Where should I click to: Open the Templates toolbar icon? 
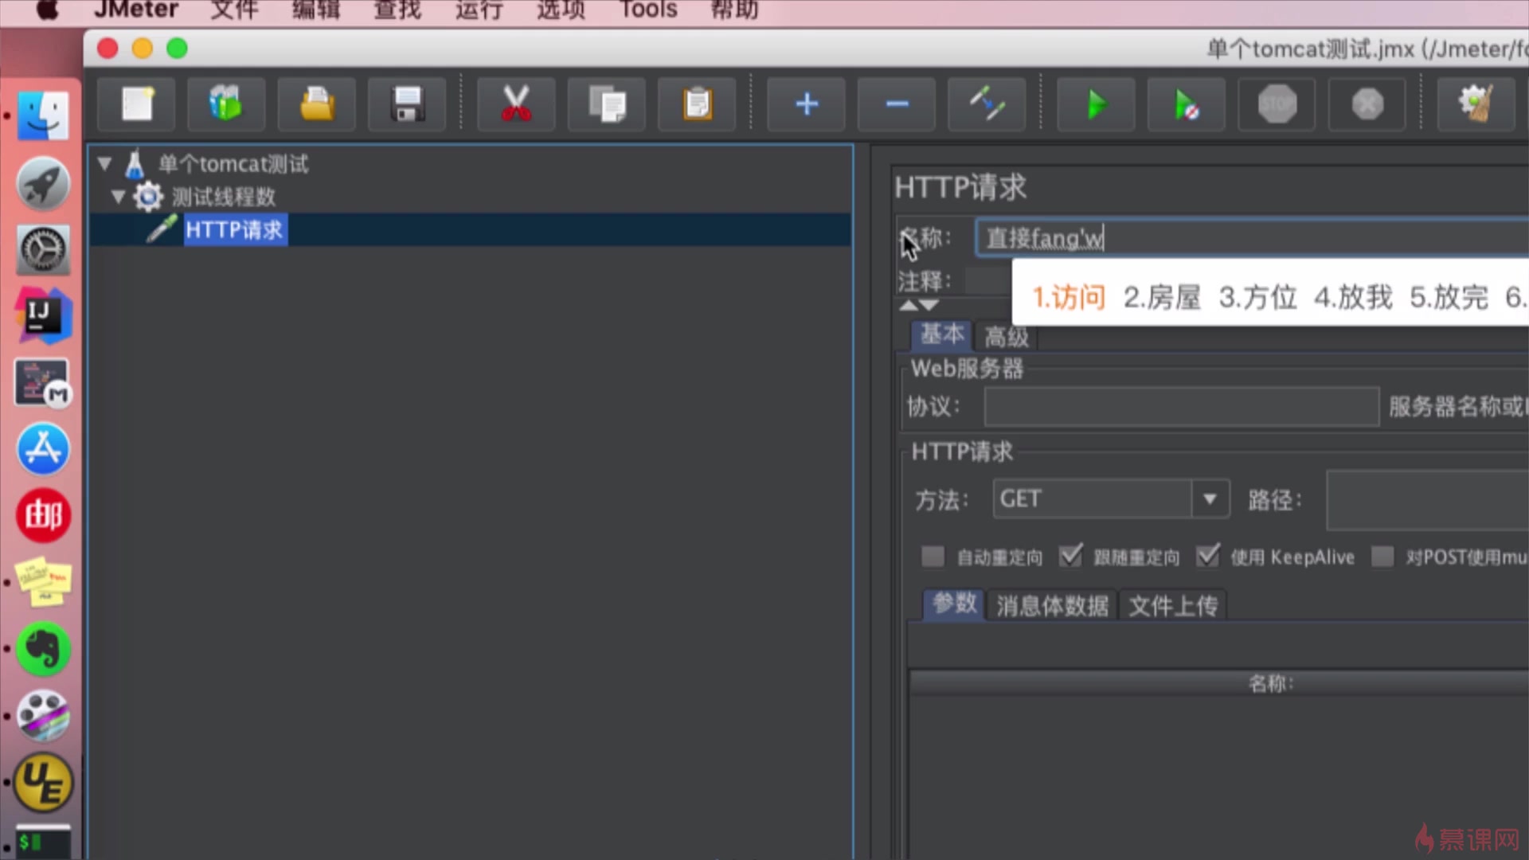226,104
